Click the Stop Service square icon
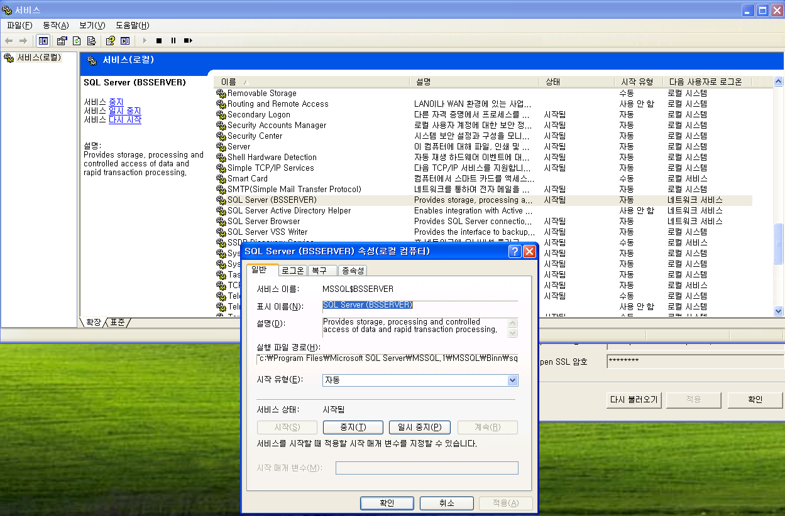This screenshot has height=516, width=785. [159, 41]
